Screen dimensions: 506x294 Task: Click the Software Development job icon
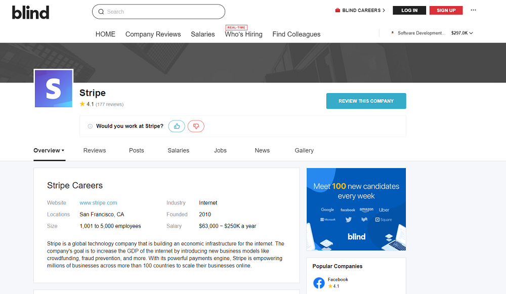coord(393,33)
